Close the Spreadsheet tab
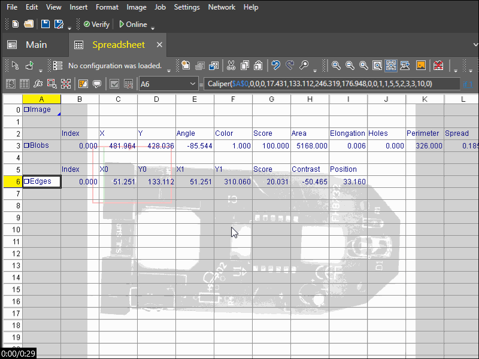Viewport: 479px width, 359px height. (x=159, y=45)
